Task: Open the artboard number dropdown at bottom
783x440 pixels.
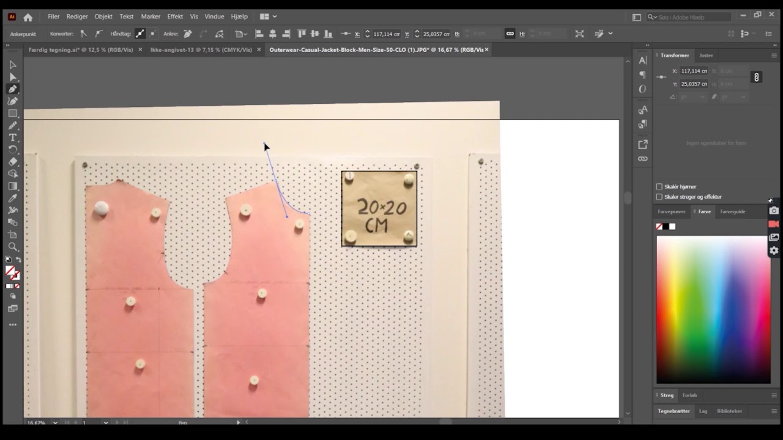Action: pos(105,422)
